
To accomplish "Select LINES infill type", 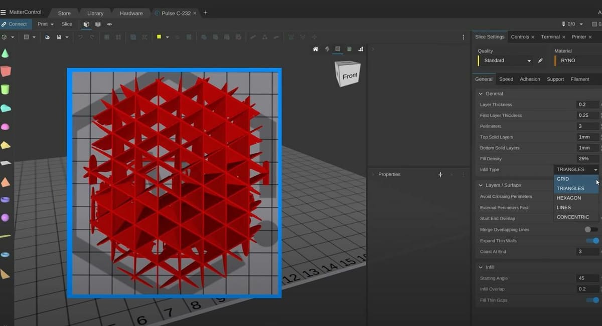I will pyautogui.click(x=576, y=207).
